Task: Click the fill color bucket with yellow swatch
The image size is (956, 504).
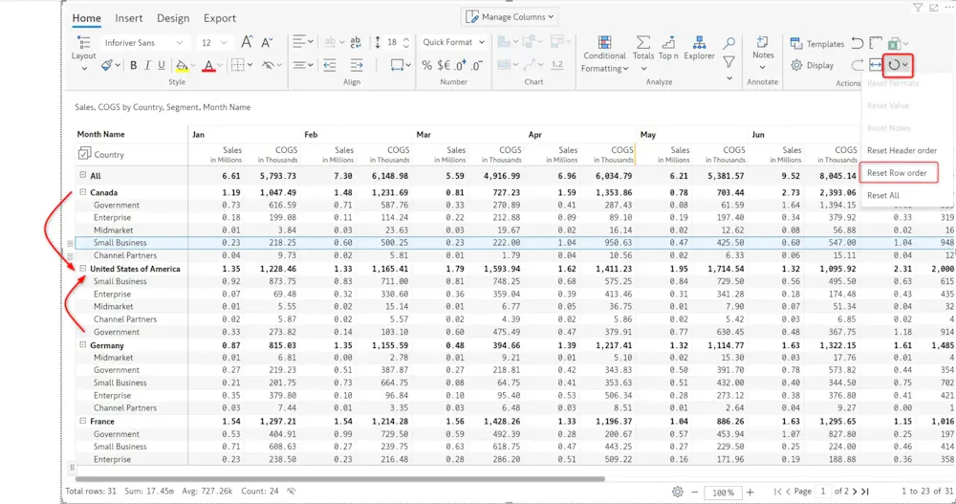Action: click(182, 65)
